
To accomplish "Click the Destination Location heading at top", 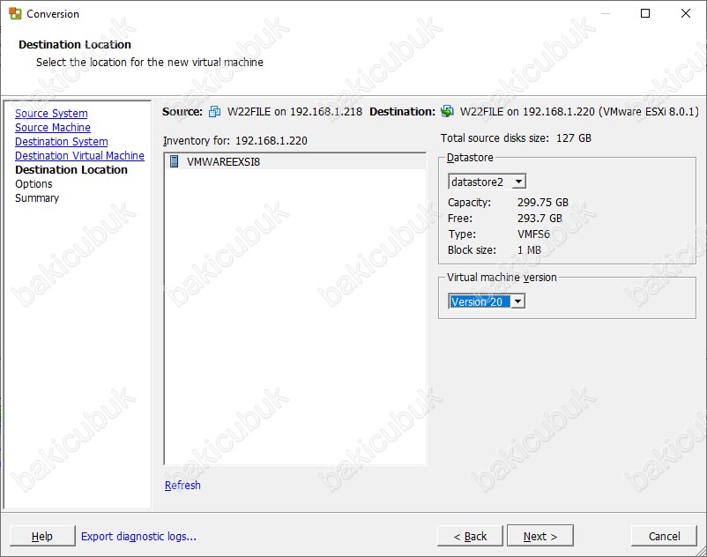I will [75, 45].
